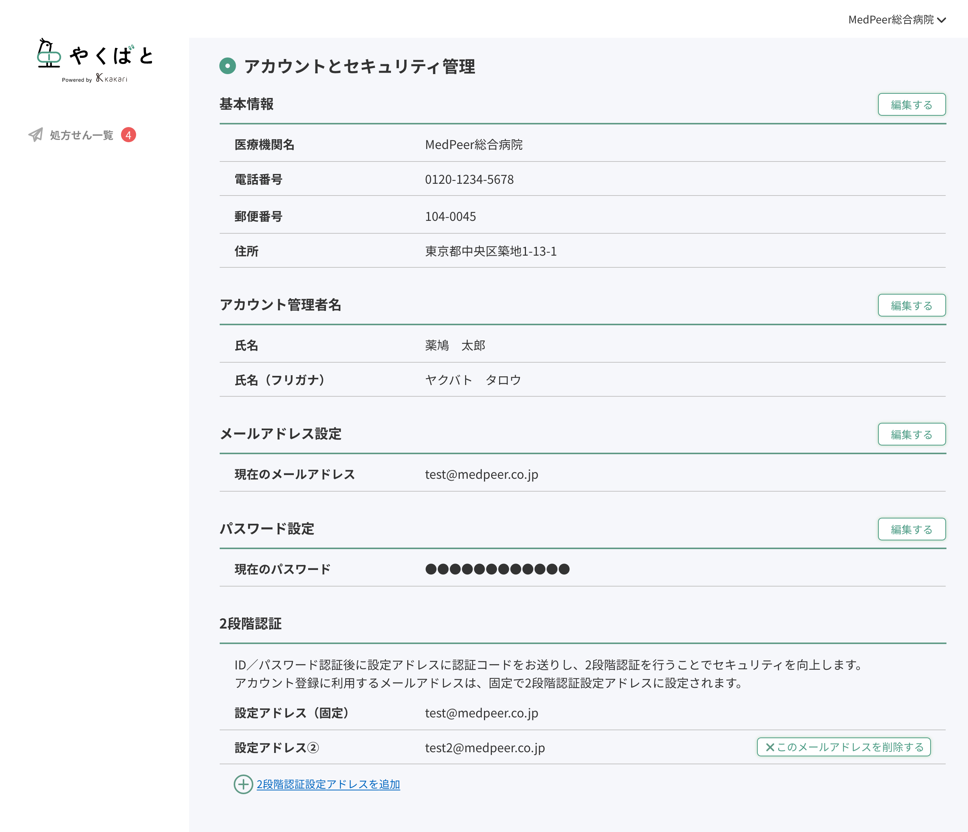This screenshot has height=832, width=968.
Task: Click the furigana ヤクバト タロウ
Action: click(x=473, y=380)
